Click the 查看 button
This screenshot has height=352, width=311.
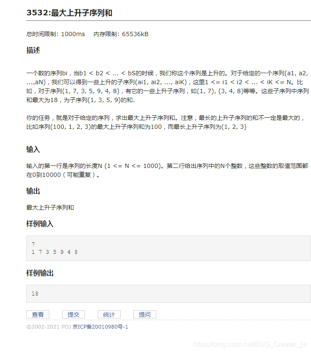point(38,314)
